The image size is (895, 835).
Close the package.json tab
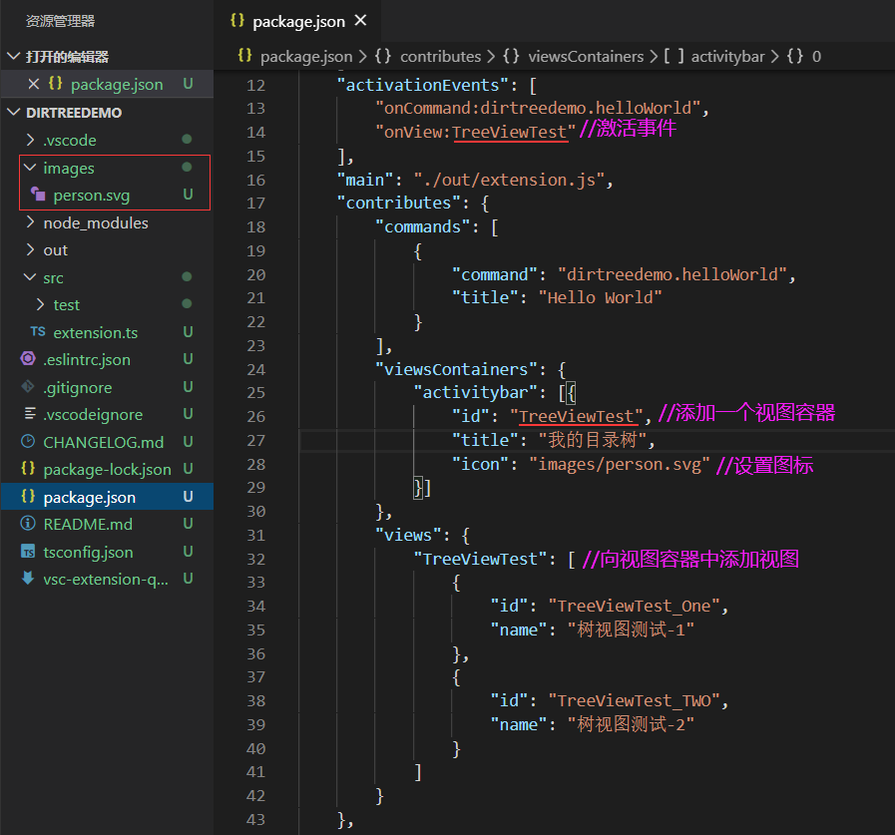[x=360, y=18]
